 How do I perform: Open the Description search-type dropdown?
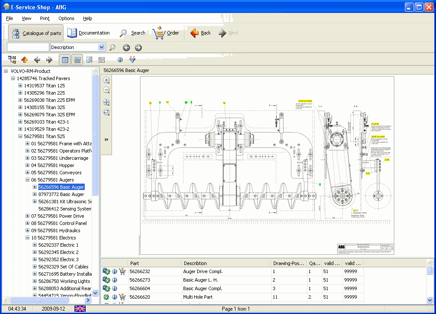click(x=102, y=47)
